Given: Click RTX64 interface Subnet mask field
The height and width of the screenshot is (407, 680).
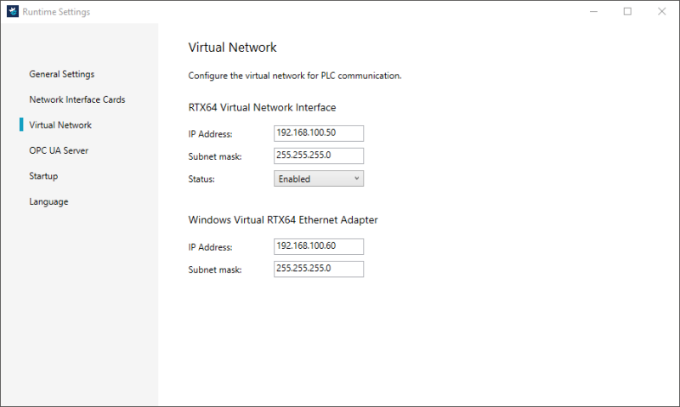Looking at the screenshot, I should (x=319, y=155).
